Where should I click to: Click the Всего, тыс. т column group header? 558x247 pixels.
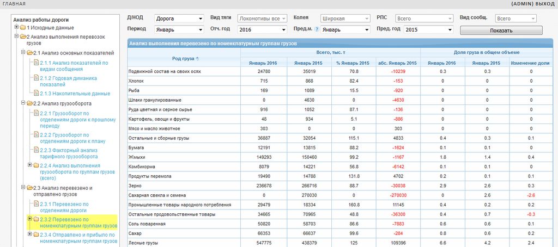click(331, 52)
